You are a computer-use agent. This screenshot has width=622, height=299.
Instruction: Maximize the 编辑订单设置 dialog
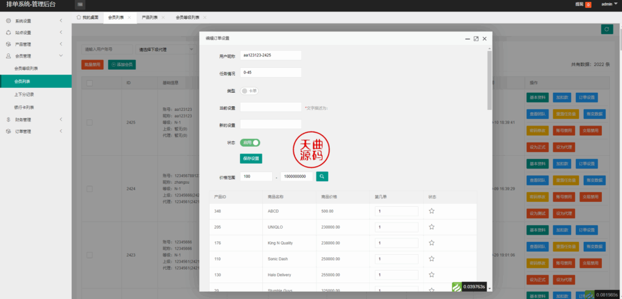point(476,39)
